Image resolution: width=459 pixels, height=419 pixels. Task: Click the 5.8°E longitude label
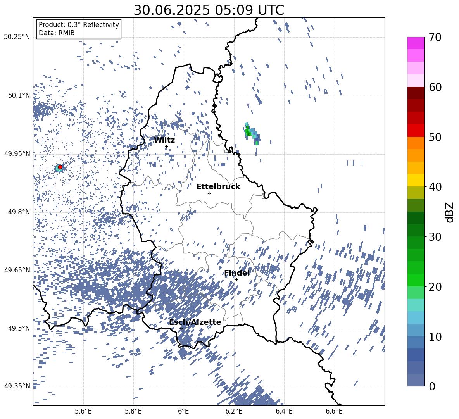[x=133, y=411]
